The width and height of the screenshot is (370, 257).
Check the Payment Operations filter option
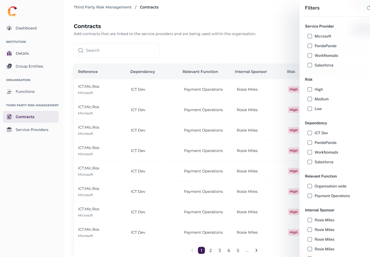click(x=310, y=196)
